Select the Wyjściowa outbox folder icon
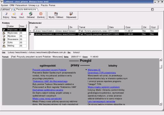Screen dimensions: 164x115 (4, 33)
